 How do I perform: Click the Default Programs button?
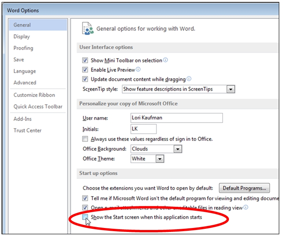pos(244,188)
